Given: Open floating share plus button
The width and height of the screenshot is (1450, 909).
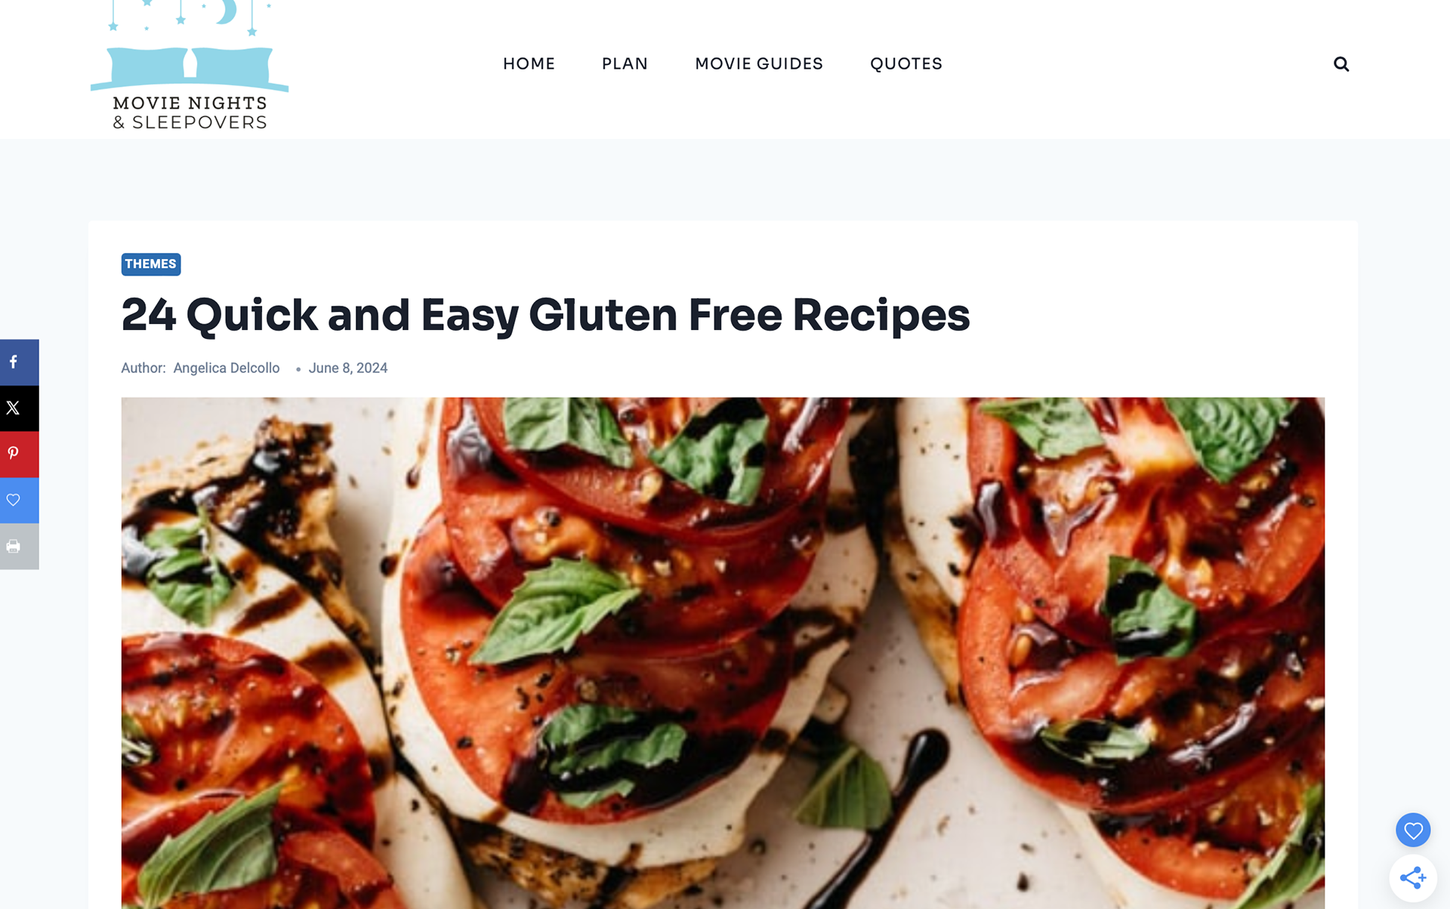Looking at the screenshot, I should point(1413,878).
